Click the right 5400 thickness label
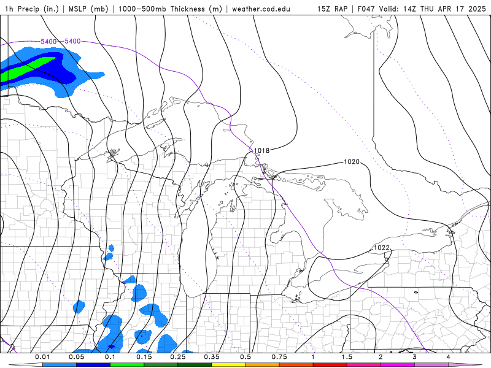This screenshot has height=368, width=491. pyautogui.click(x=72, y=41)
